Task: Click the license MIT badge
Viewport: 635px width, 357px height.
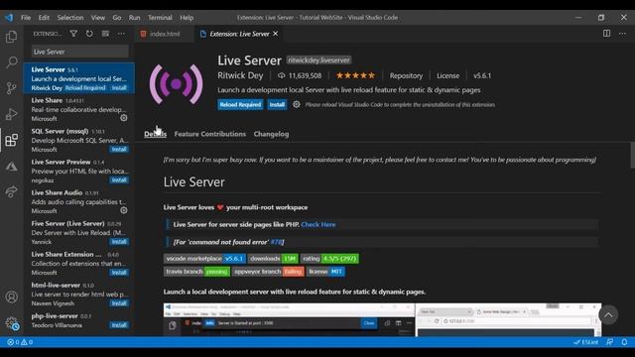Action: 326,272
